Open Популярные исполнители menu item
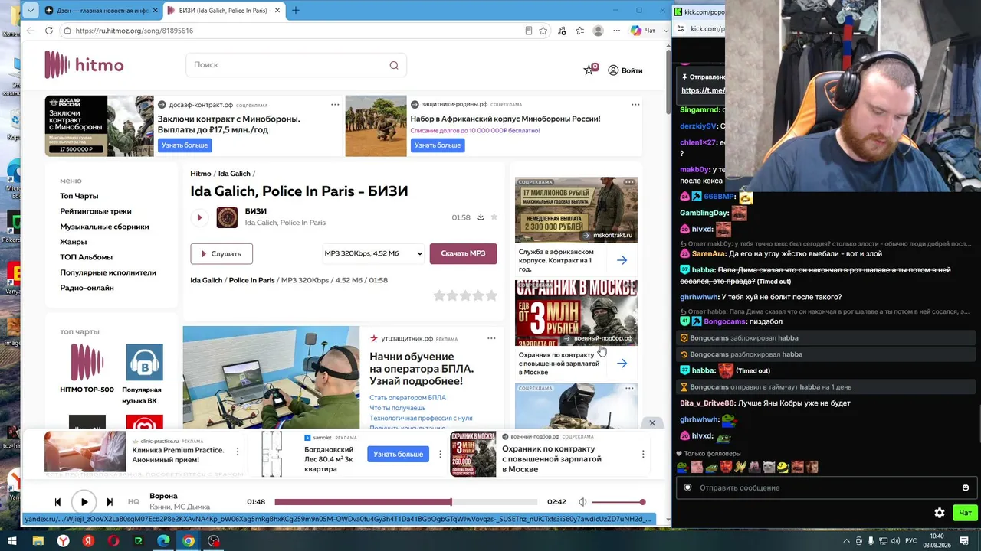The height and width of the screenshot is (551, 981). tap(108, 272)
